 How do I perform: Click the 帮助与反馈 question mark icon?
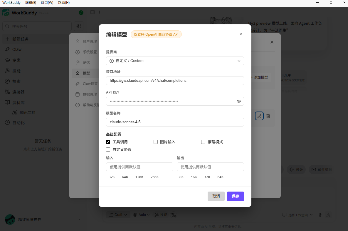(x=78, y=105)
